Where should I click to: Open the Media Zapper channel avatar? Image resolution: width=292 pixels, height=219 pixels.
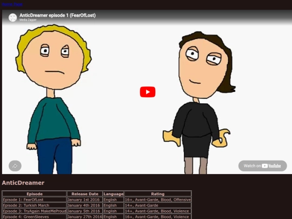coord(12,17)
